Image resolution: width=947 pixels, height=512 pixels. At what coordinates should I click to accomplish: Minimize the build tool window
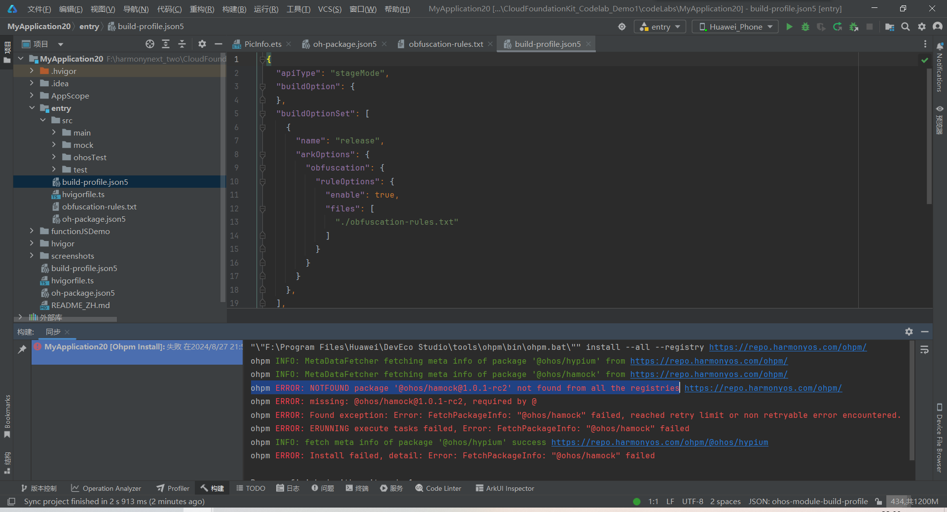point(925,332)
